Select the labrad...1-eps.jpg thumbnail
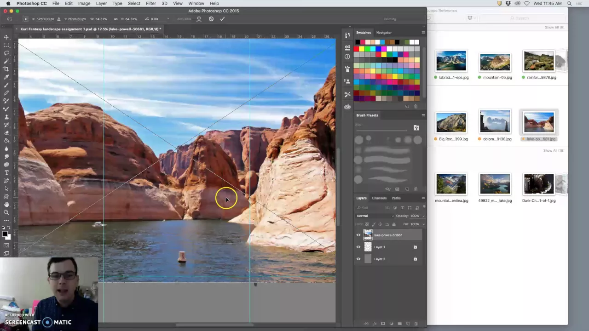Image resolution: width=589 pixels, height=331 pixels. [x=451, y=61]
